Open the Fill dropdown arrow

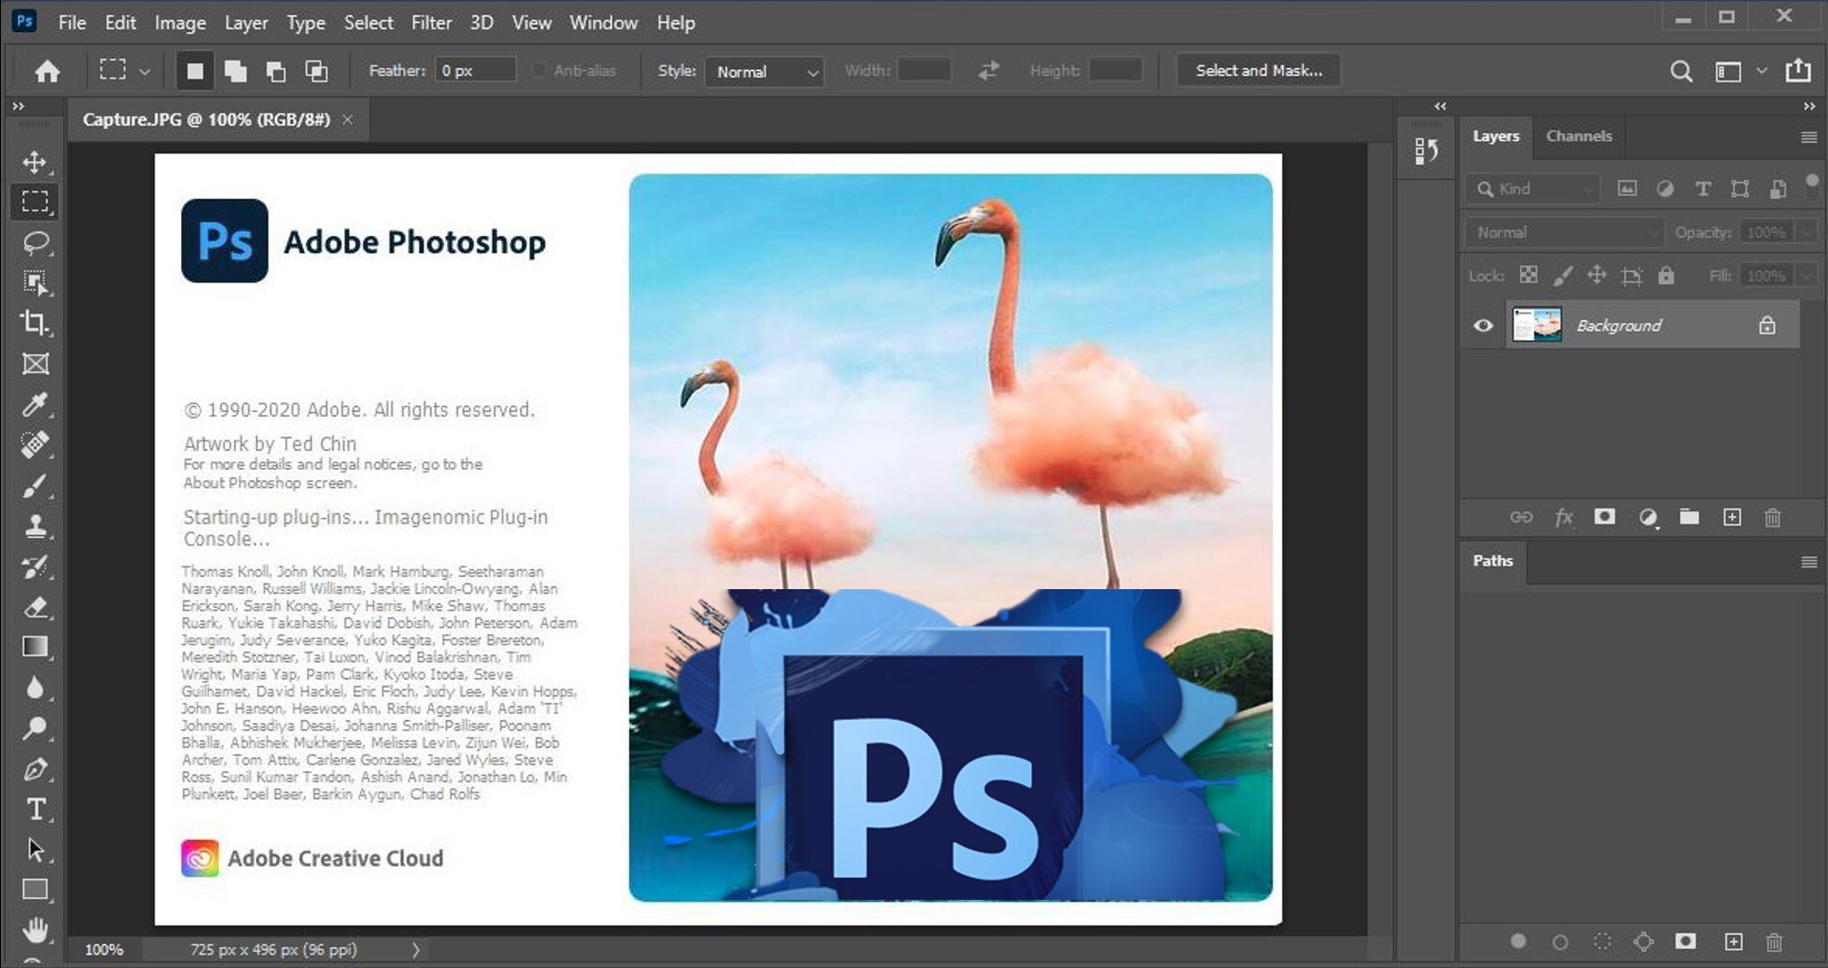pyautogui.click(x=1807, y=276)
